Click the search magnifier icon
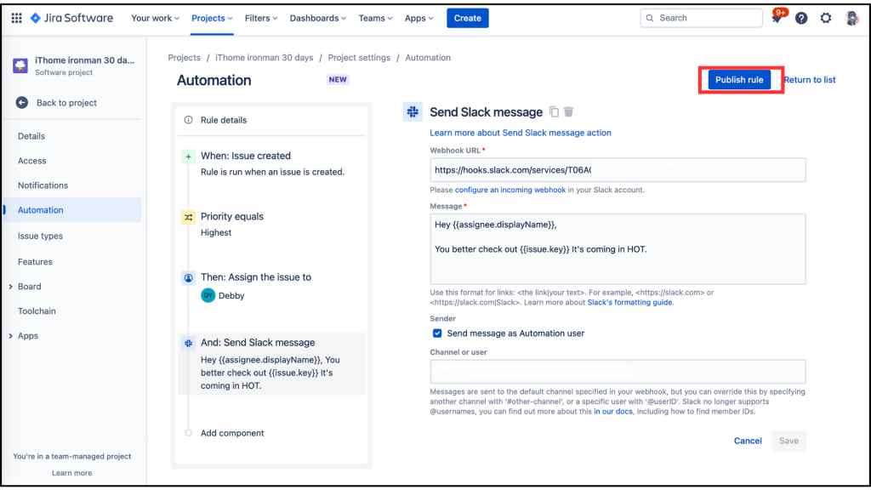This screenshot has width=871, height=490. tap(650, 18)
